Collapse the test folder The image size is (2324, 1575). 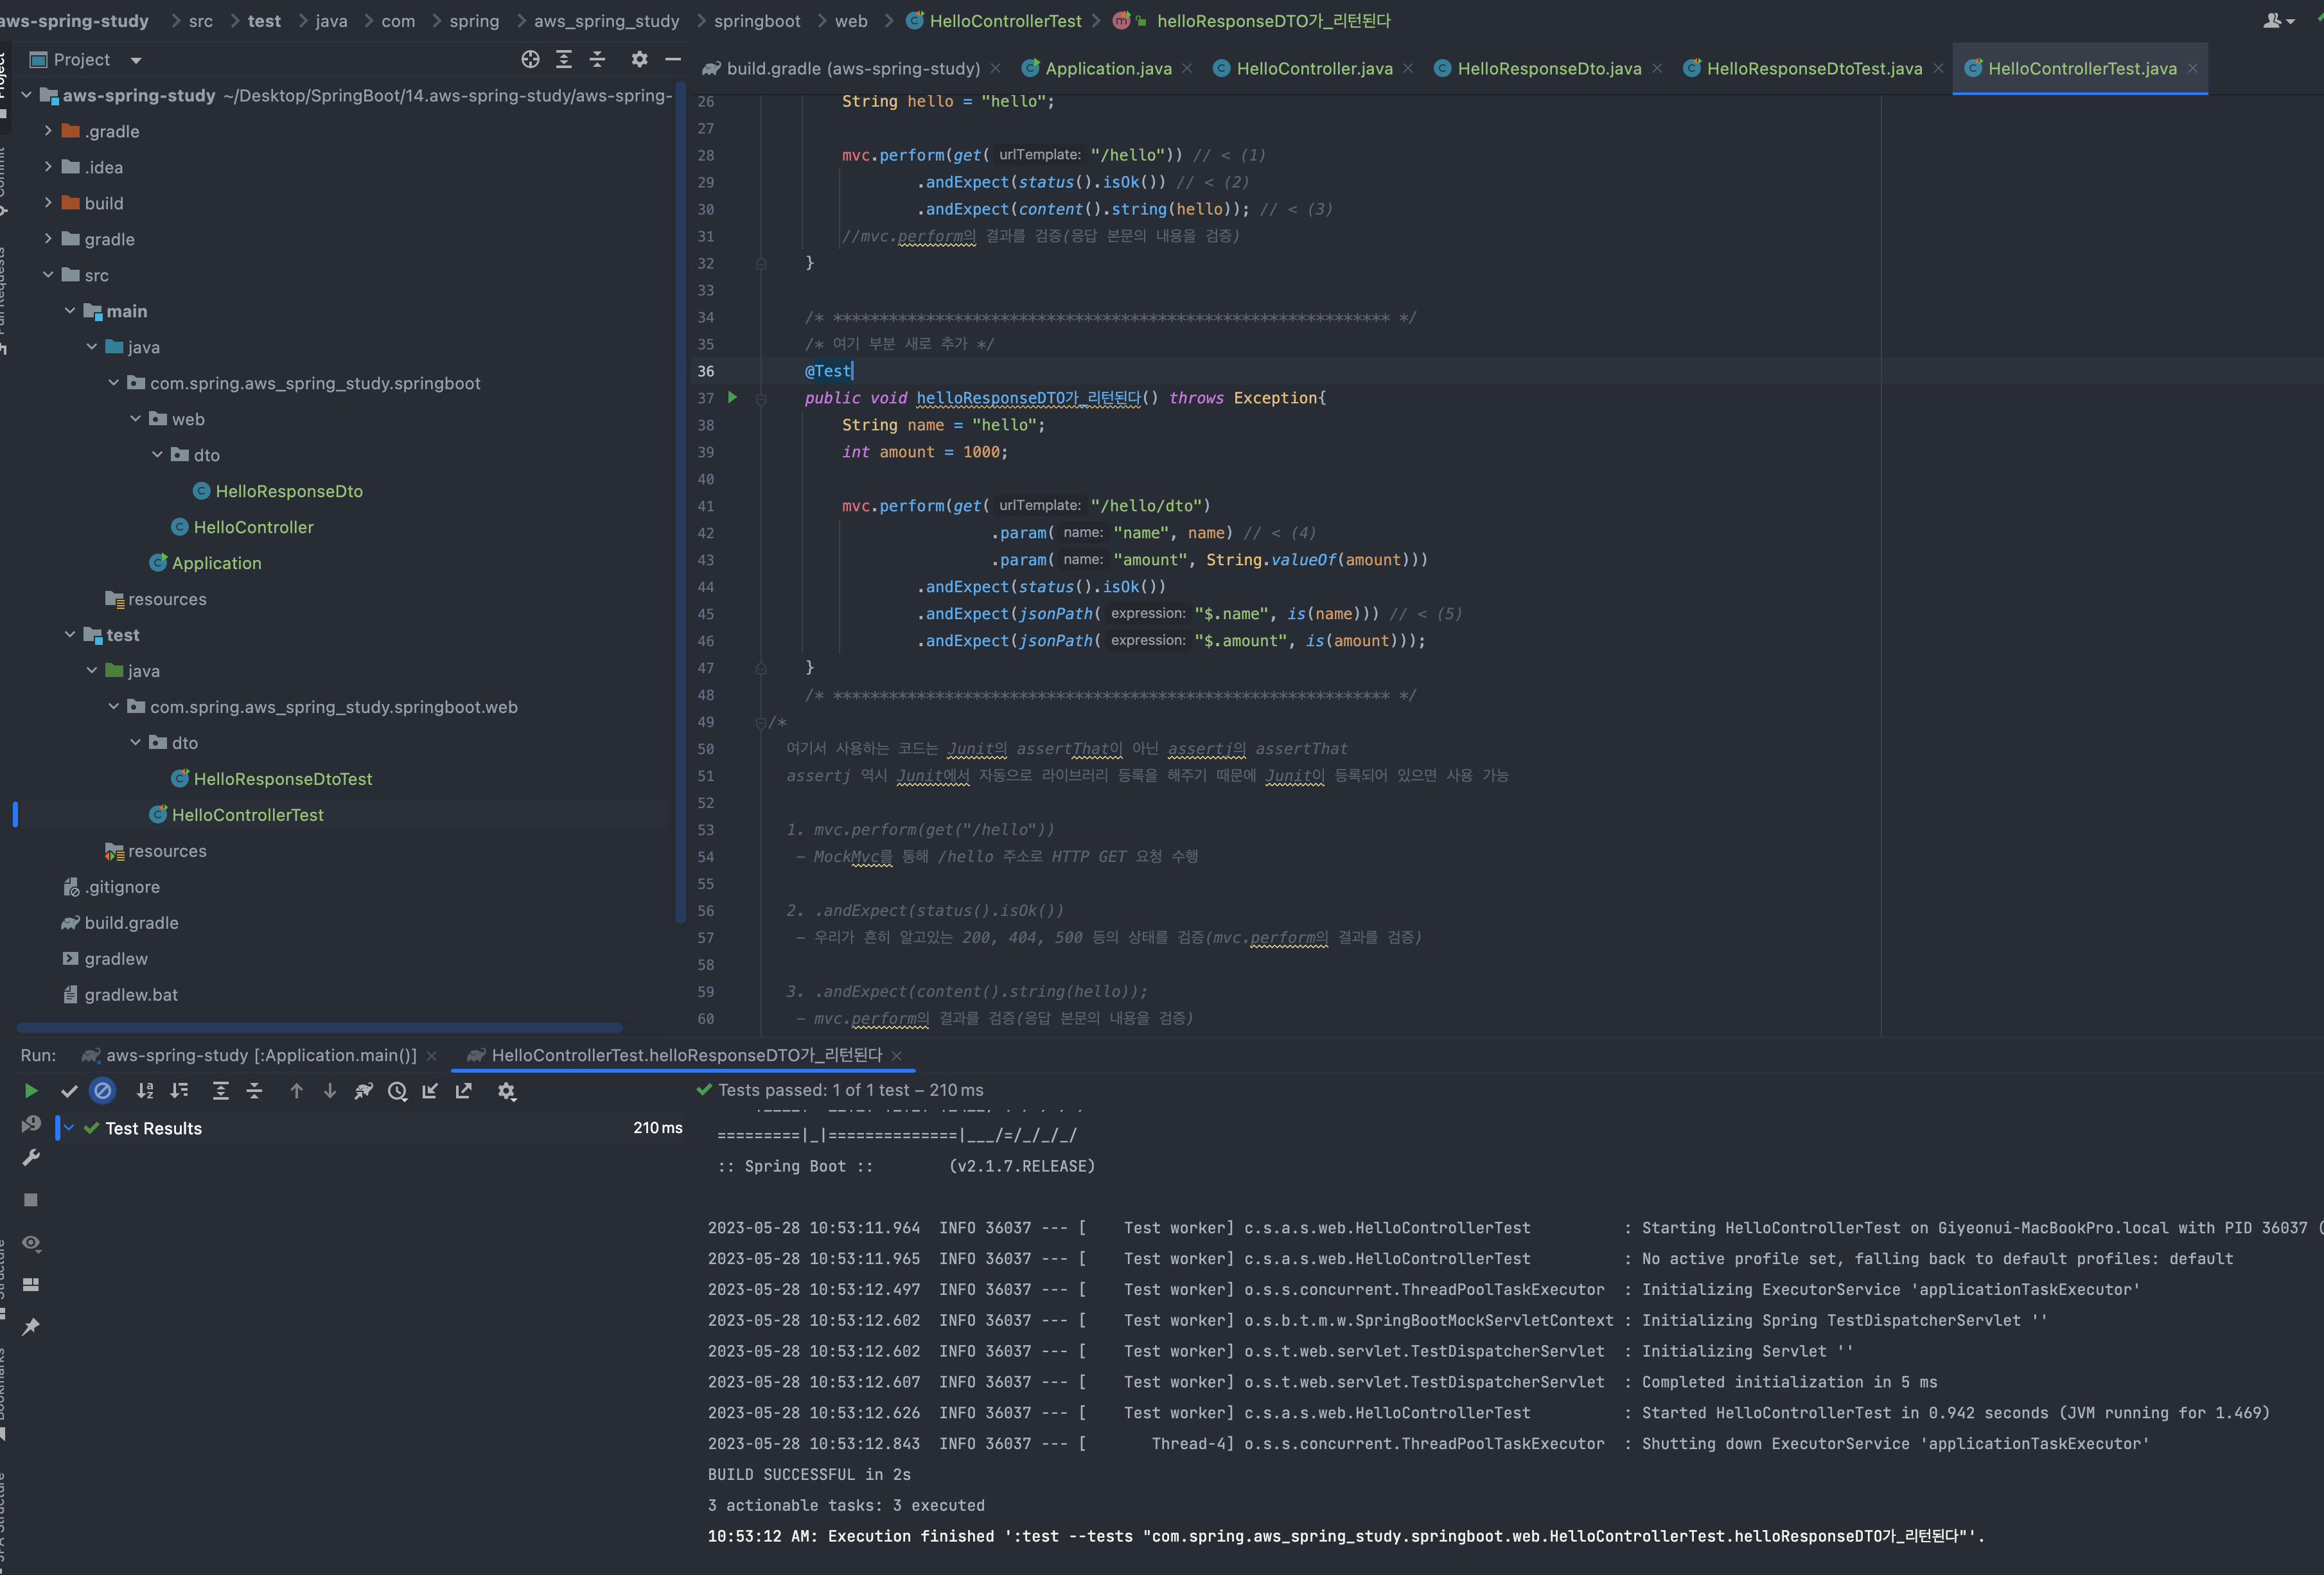pos(70,635)
